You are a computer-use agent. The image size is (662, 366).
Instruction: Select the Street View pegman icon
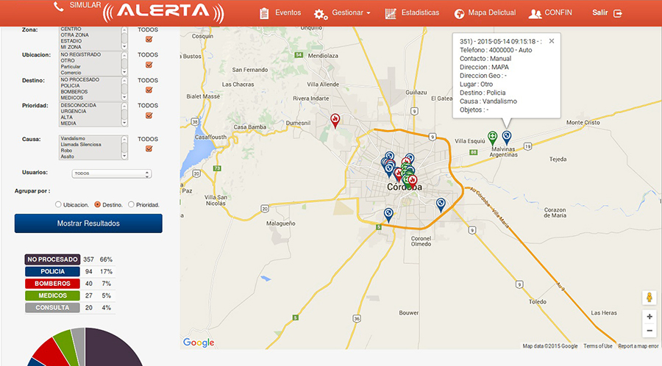pos(649,297)
